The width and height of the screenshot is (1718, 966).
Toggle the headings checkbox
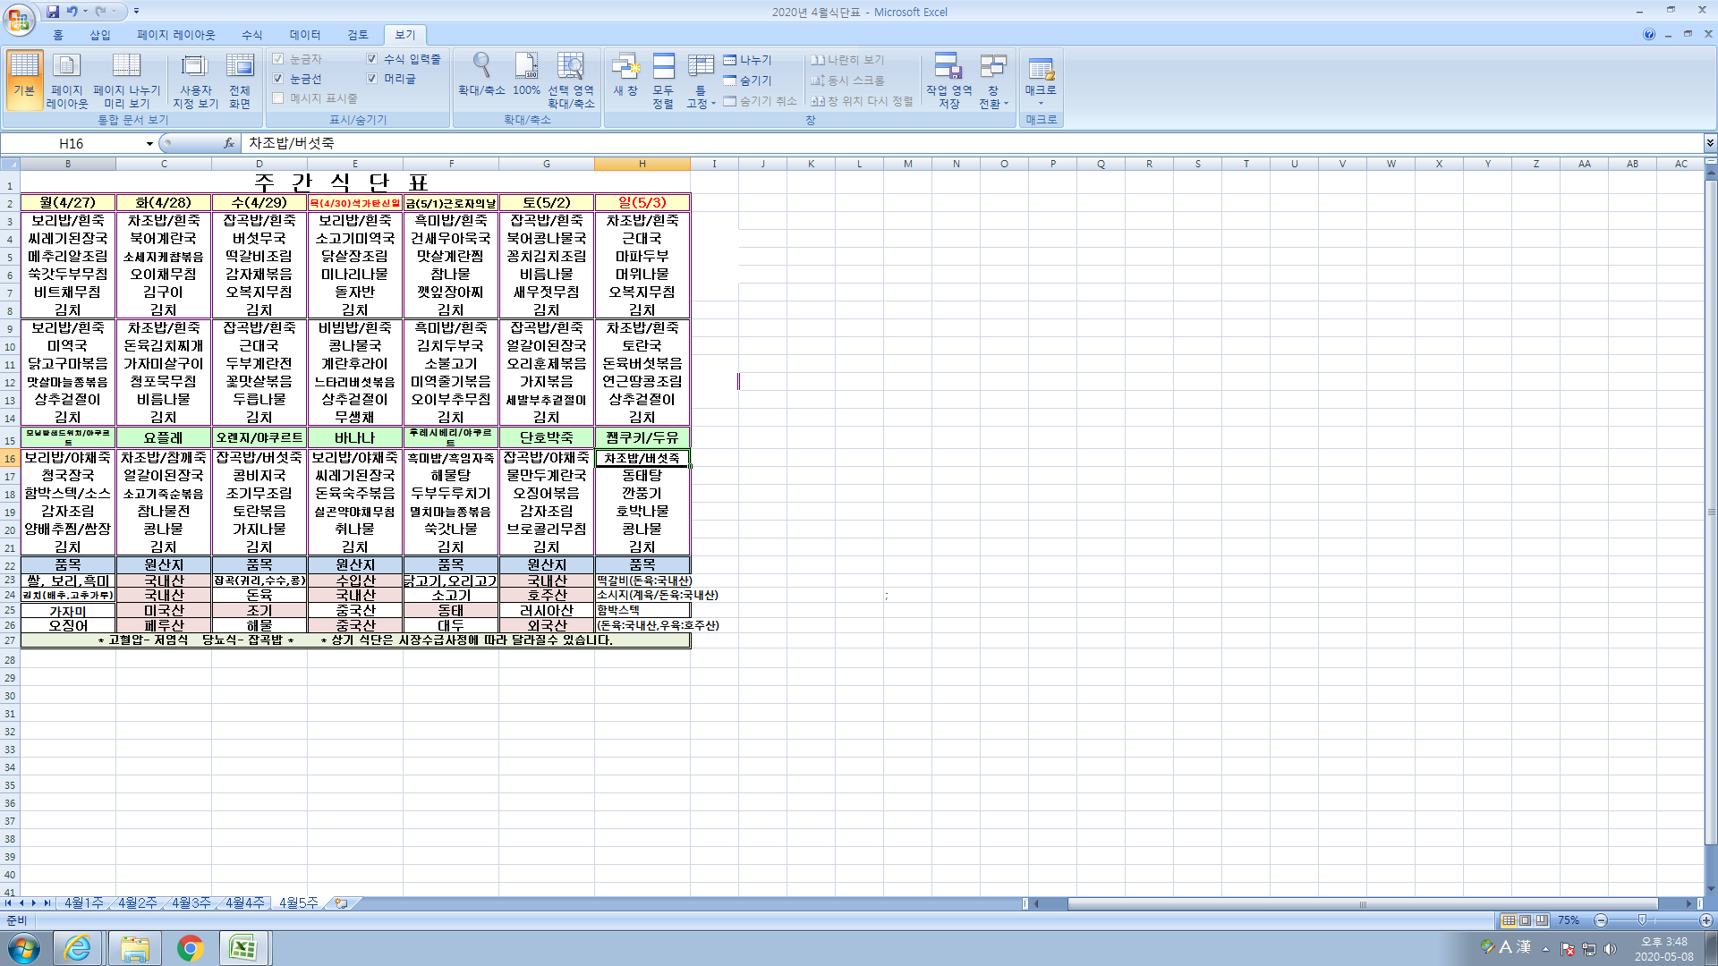click(x=372, y=79)
